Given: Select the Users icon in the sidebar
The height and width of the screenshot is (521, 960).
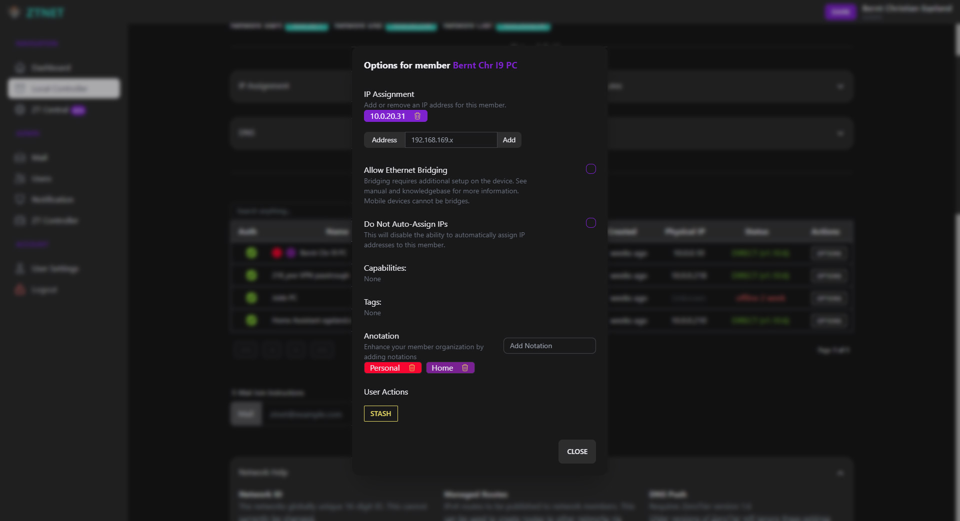Looking at the screenshot, I should click(x=19, y=178).
